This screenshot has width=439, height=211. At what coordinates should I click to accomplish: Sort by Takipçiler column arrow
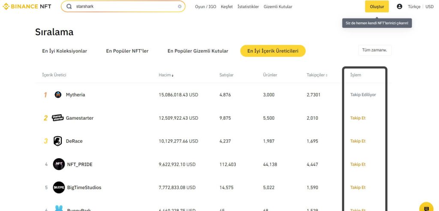click(326, 75)
